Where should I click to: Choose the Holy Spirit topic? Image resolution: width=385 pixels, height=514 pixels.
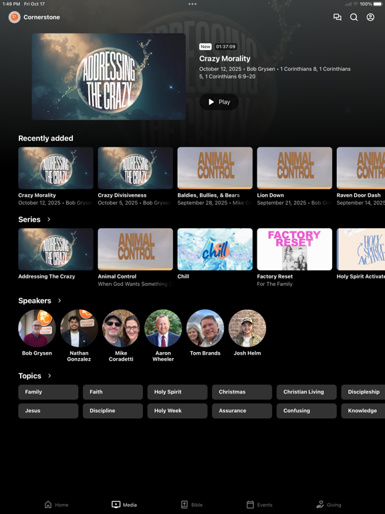tap(177, 392)
